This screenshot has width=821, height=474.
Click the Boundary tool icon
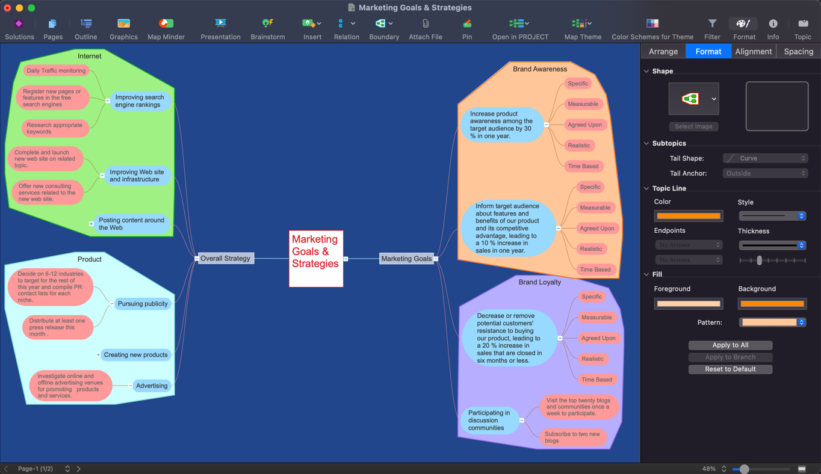tap(380, 23)
